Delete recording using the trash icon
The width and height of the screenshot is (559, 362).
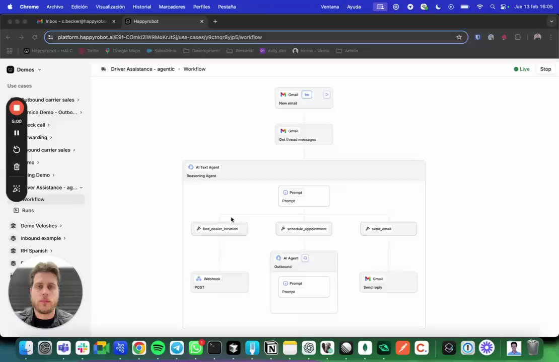tap(17, 167)
